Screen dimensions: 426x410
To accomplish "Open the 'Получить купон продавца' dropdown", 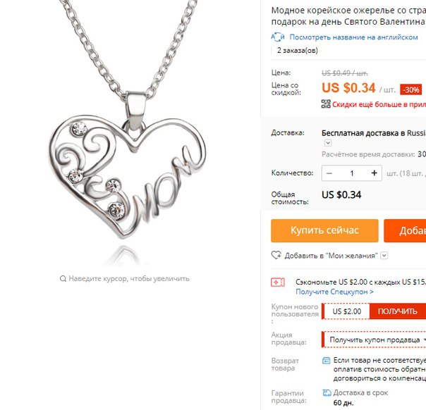I will 375,340.
